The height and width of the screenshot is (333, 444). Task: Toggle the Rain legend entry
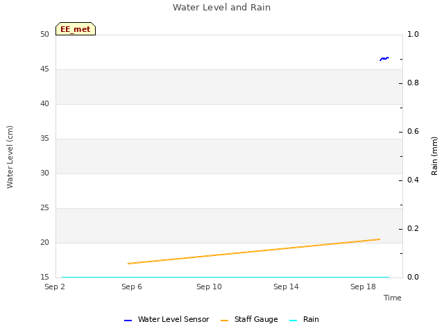click(304, 319)
